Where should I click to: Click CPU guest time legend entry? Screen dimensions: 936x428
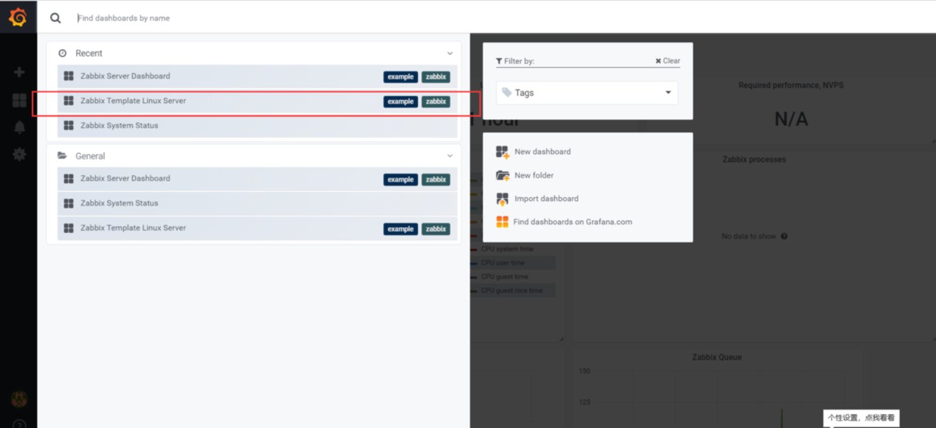click(x=504, y=277)
